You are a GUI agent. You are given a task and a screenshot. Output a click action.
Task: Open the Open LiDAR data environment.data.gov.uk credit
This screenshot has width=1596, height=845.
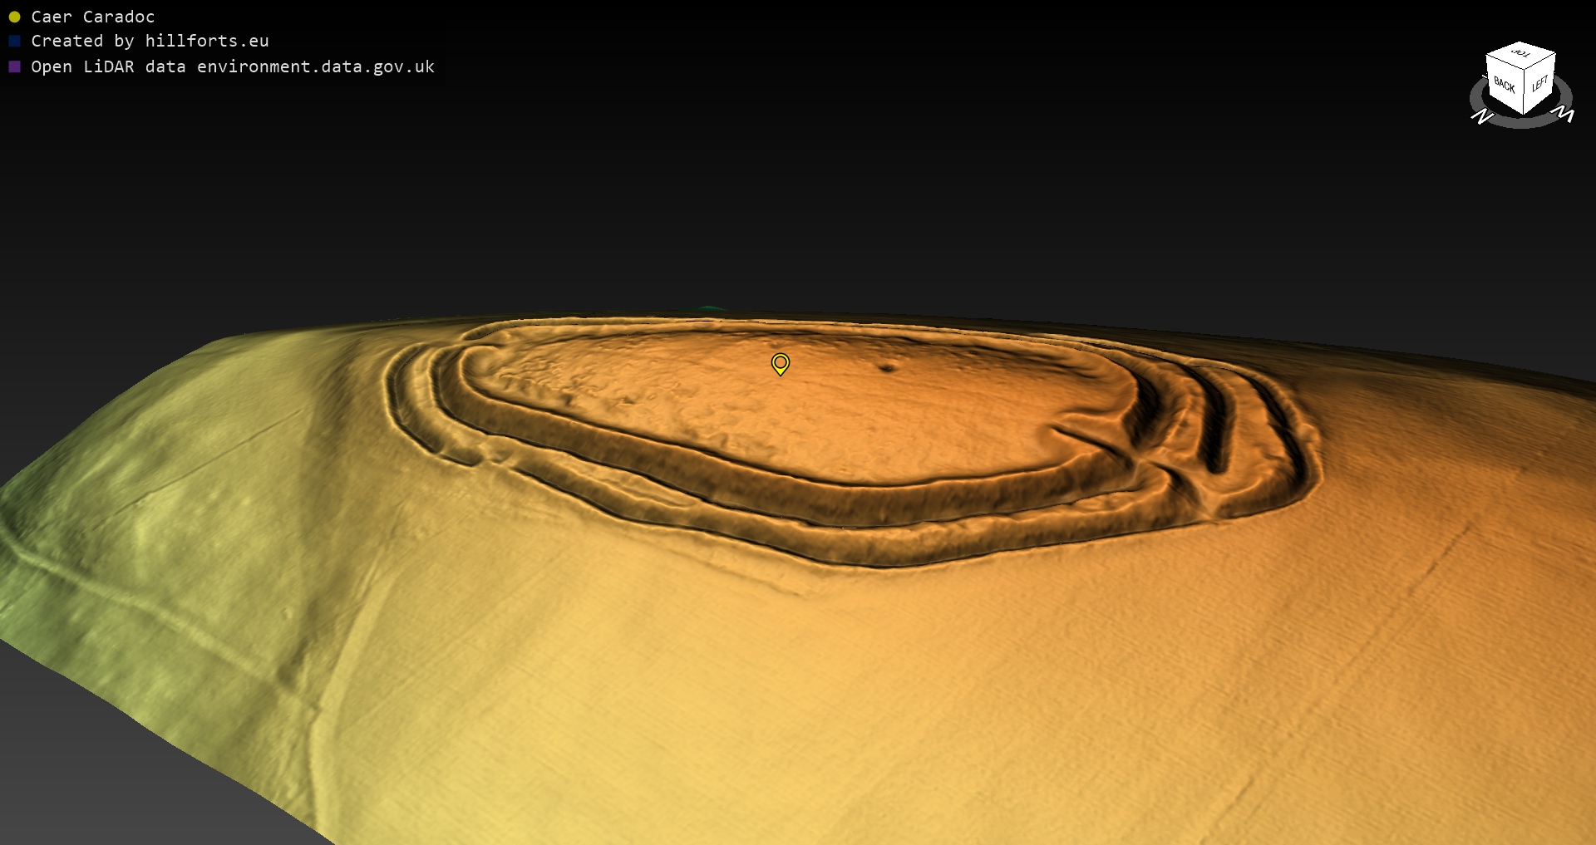pos(233,66)
